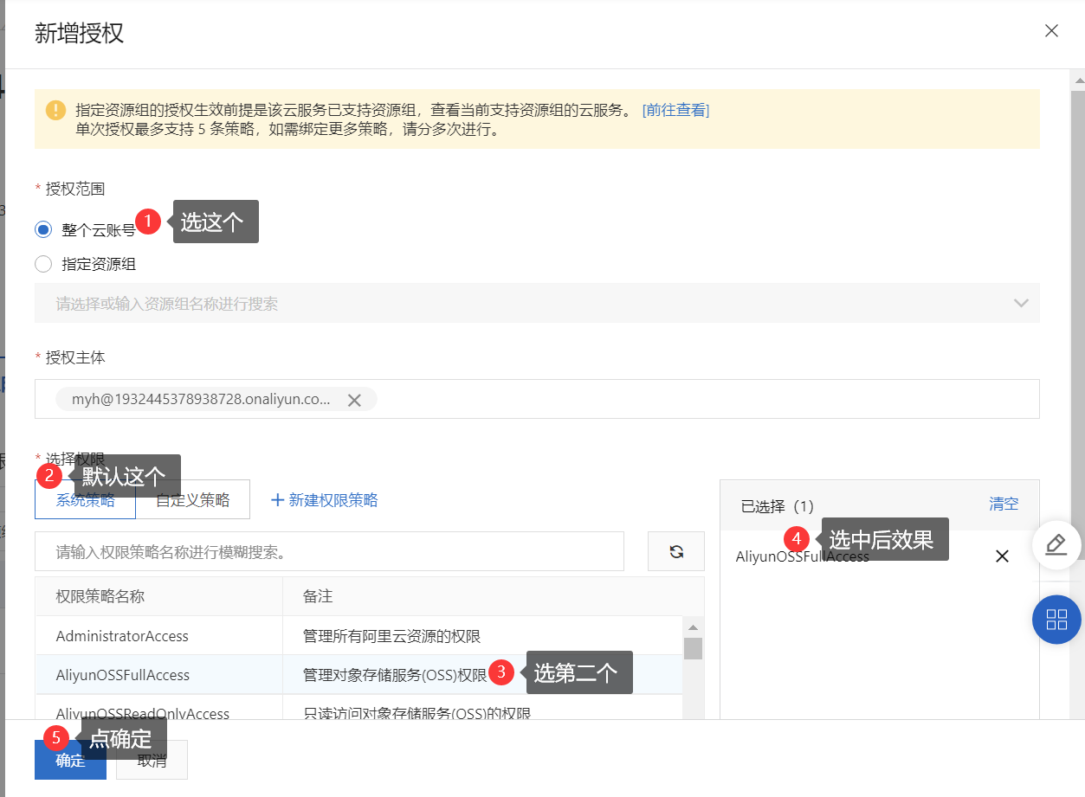Expand the resource group dropdown arrow
Image resolution: width=1085 pixels, height=797 pixels.
coord(1021,304)
